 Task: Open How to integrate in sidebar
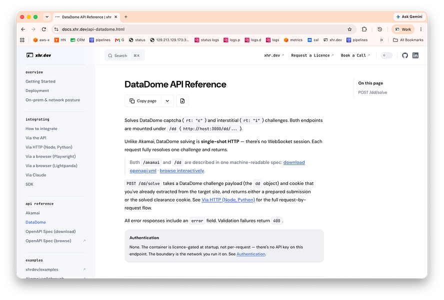(x=41, y=128)
